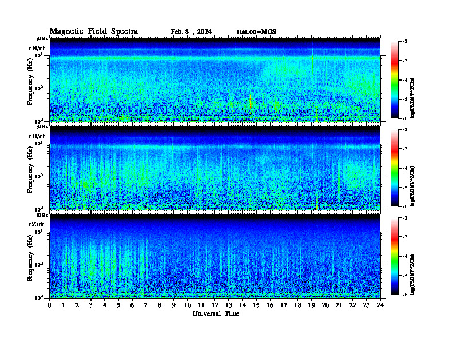Click hour '14' on the Universal Time axis
Image resolution: width=453 pixels, height=350 pixels.
click(243, 305)
